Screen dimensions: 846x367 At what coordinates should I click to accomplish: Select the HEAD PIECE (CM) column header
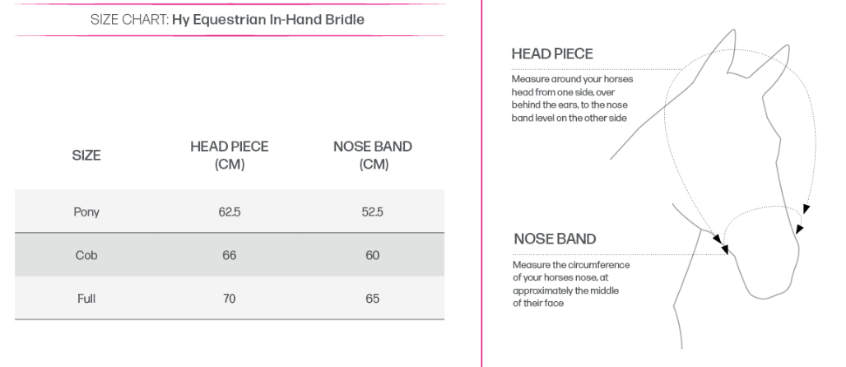[x=230, y=156]
